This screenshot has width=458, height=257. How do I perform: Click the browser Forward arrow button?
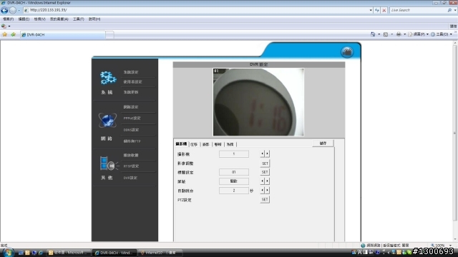pyautogui.click(x=13, y=10)
